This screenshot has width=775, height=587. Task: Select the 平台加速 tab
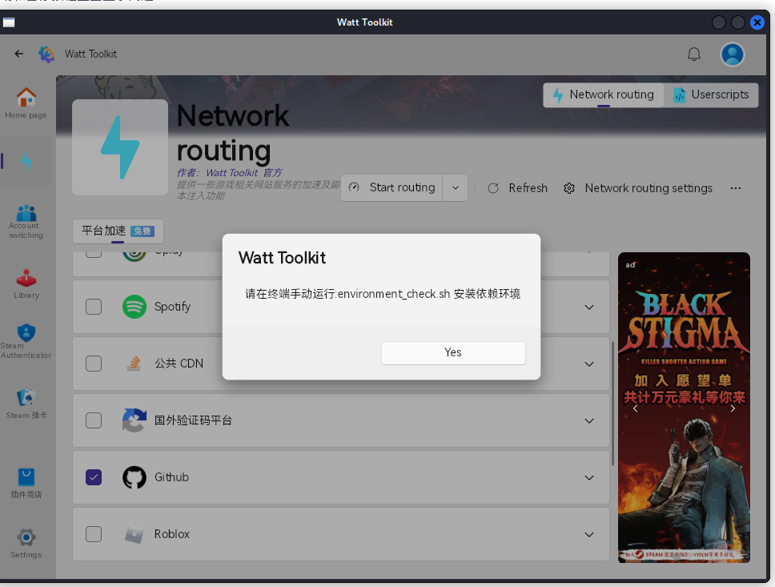point(118,231)
